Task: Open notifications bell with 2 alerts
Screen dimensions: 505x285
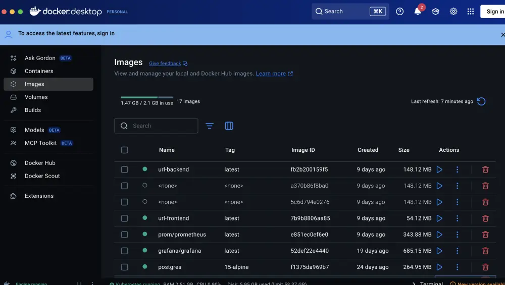Action: click(418, 12)
